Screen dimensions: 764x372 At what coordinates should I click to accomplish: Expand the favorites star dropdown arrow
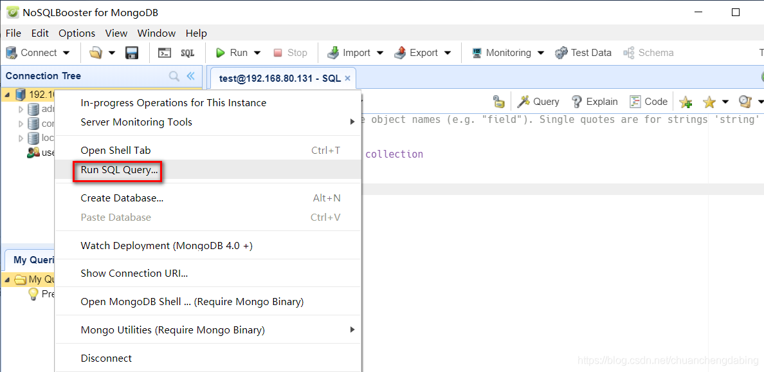725,102
